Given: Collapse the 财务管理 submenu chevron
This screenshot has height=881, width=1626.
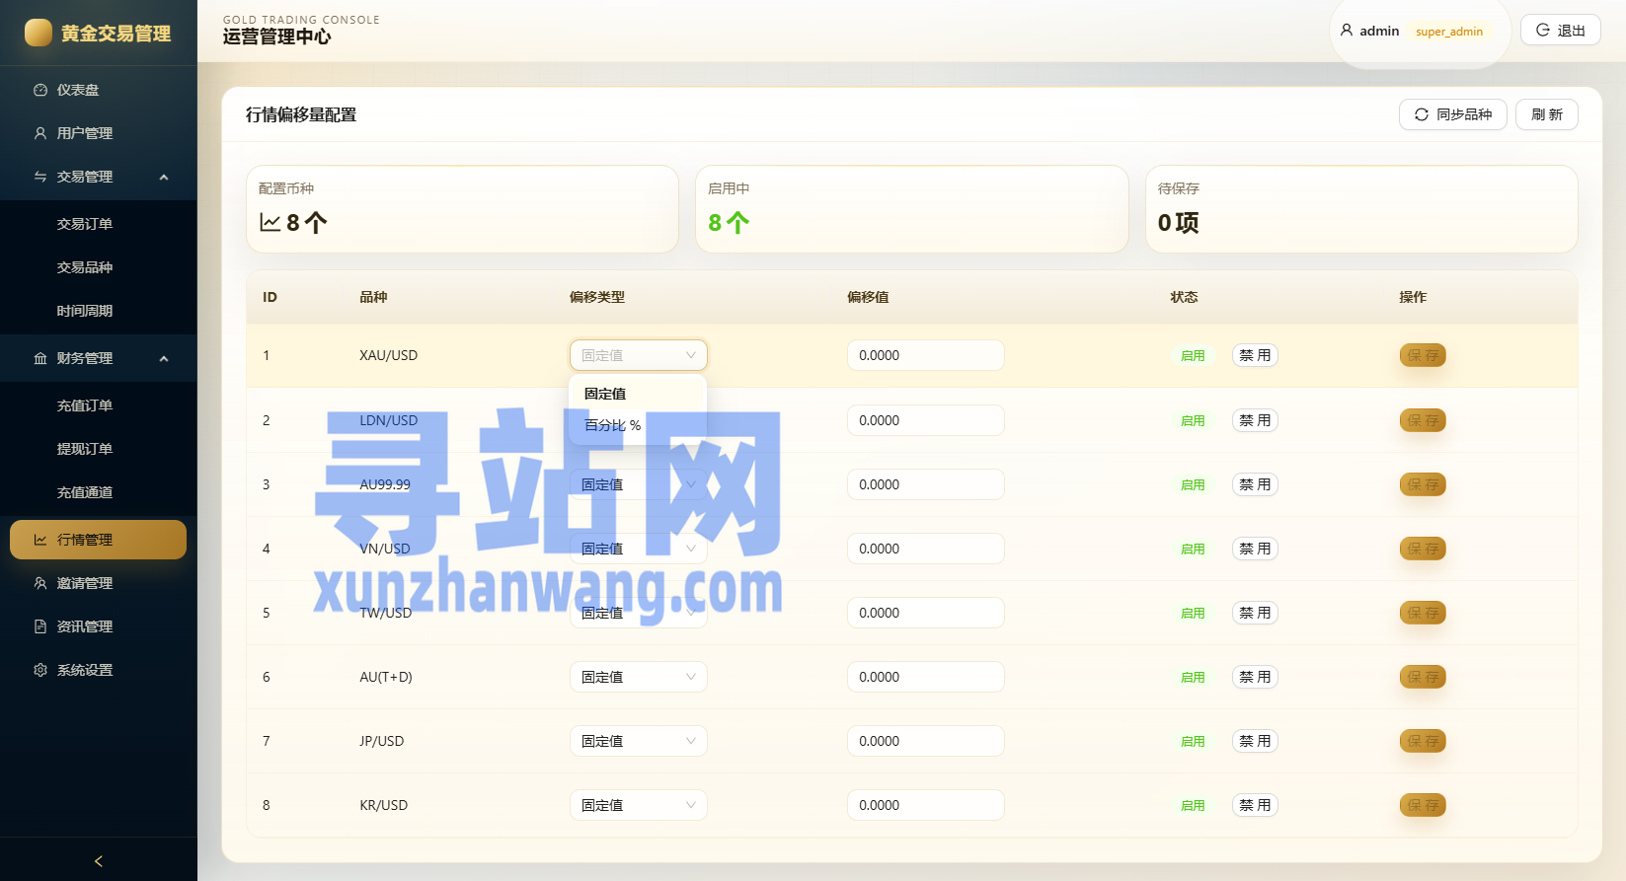Looking at the screenshot, I should 164,358.
